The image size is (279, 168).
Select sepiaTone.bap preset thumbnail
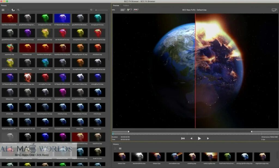click(97, 137)
